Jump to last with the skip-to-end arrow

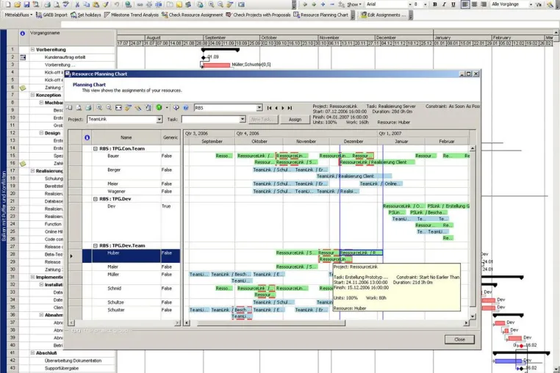pos(290,108)
